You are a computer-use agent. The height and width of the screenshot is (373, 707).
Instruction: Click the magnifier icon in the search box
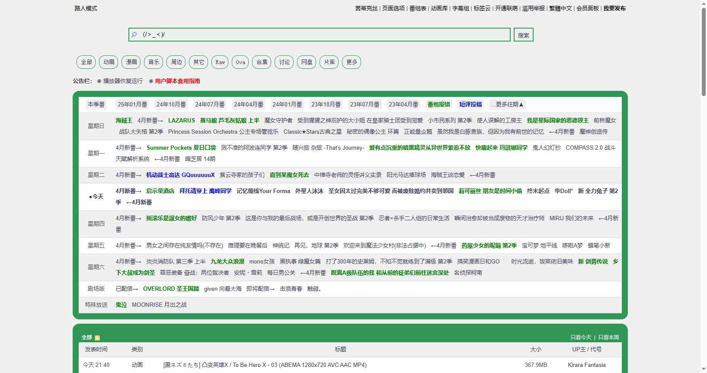pyautogui.click(x=134, y=35)
